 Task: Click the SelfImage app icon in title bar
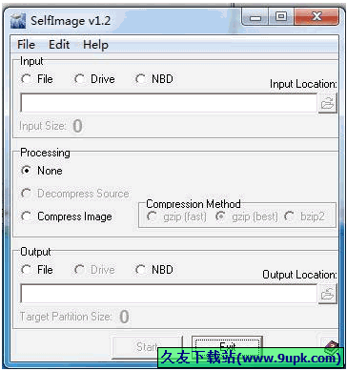pos(18,21)
